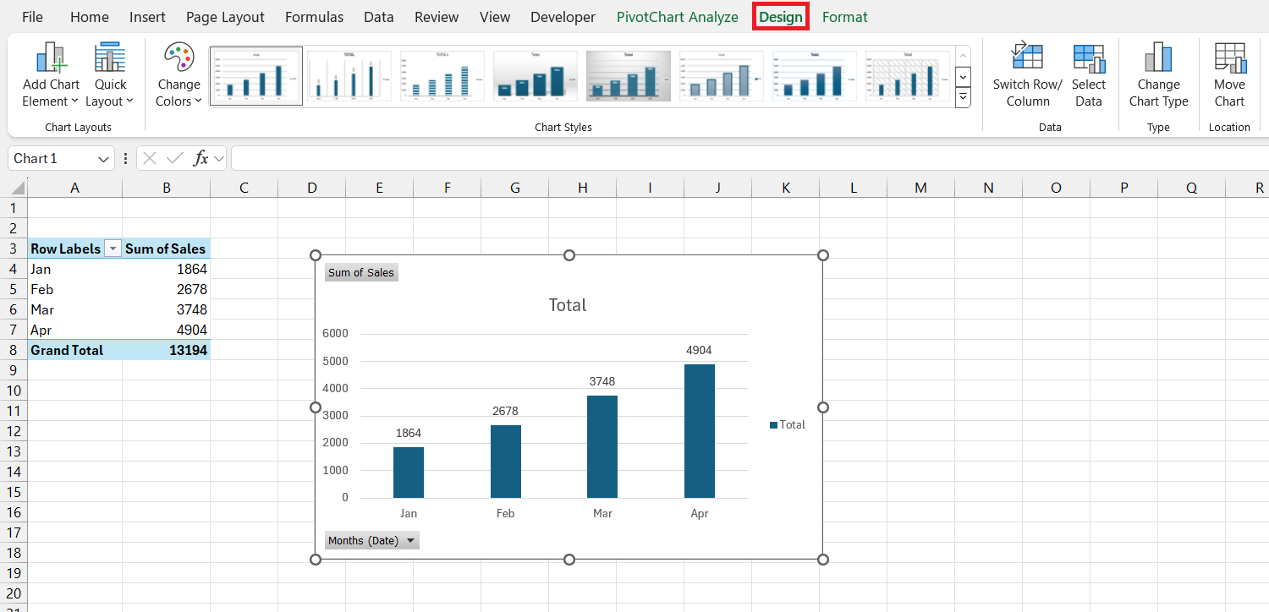
Task: Select the Quick Layout icon
Action: 110,74
